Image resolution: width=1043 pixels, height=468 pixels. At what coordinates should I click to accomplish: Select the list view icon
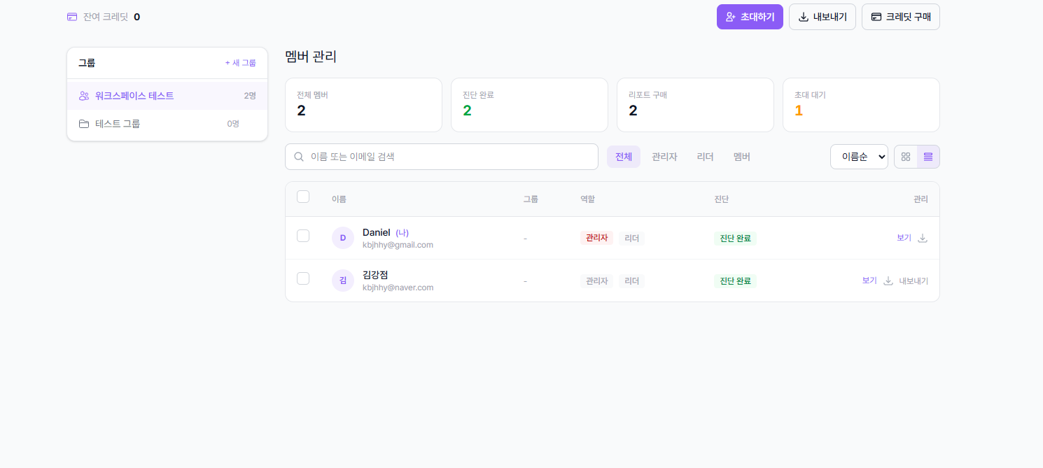point(928,156)
